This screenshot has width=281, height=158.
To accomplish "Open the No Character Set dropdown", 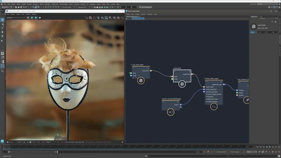I will point(221,152).
